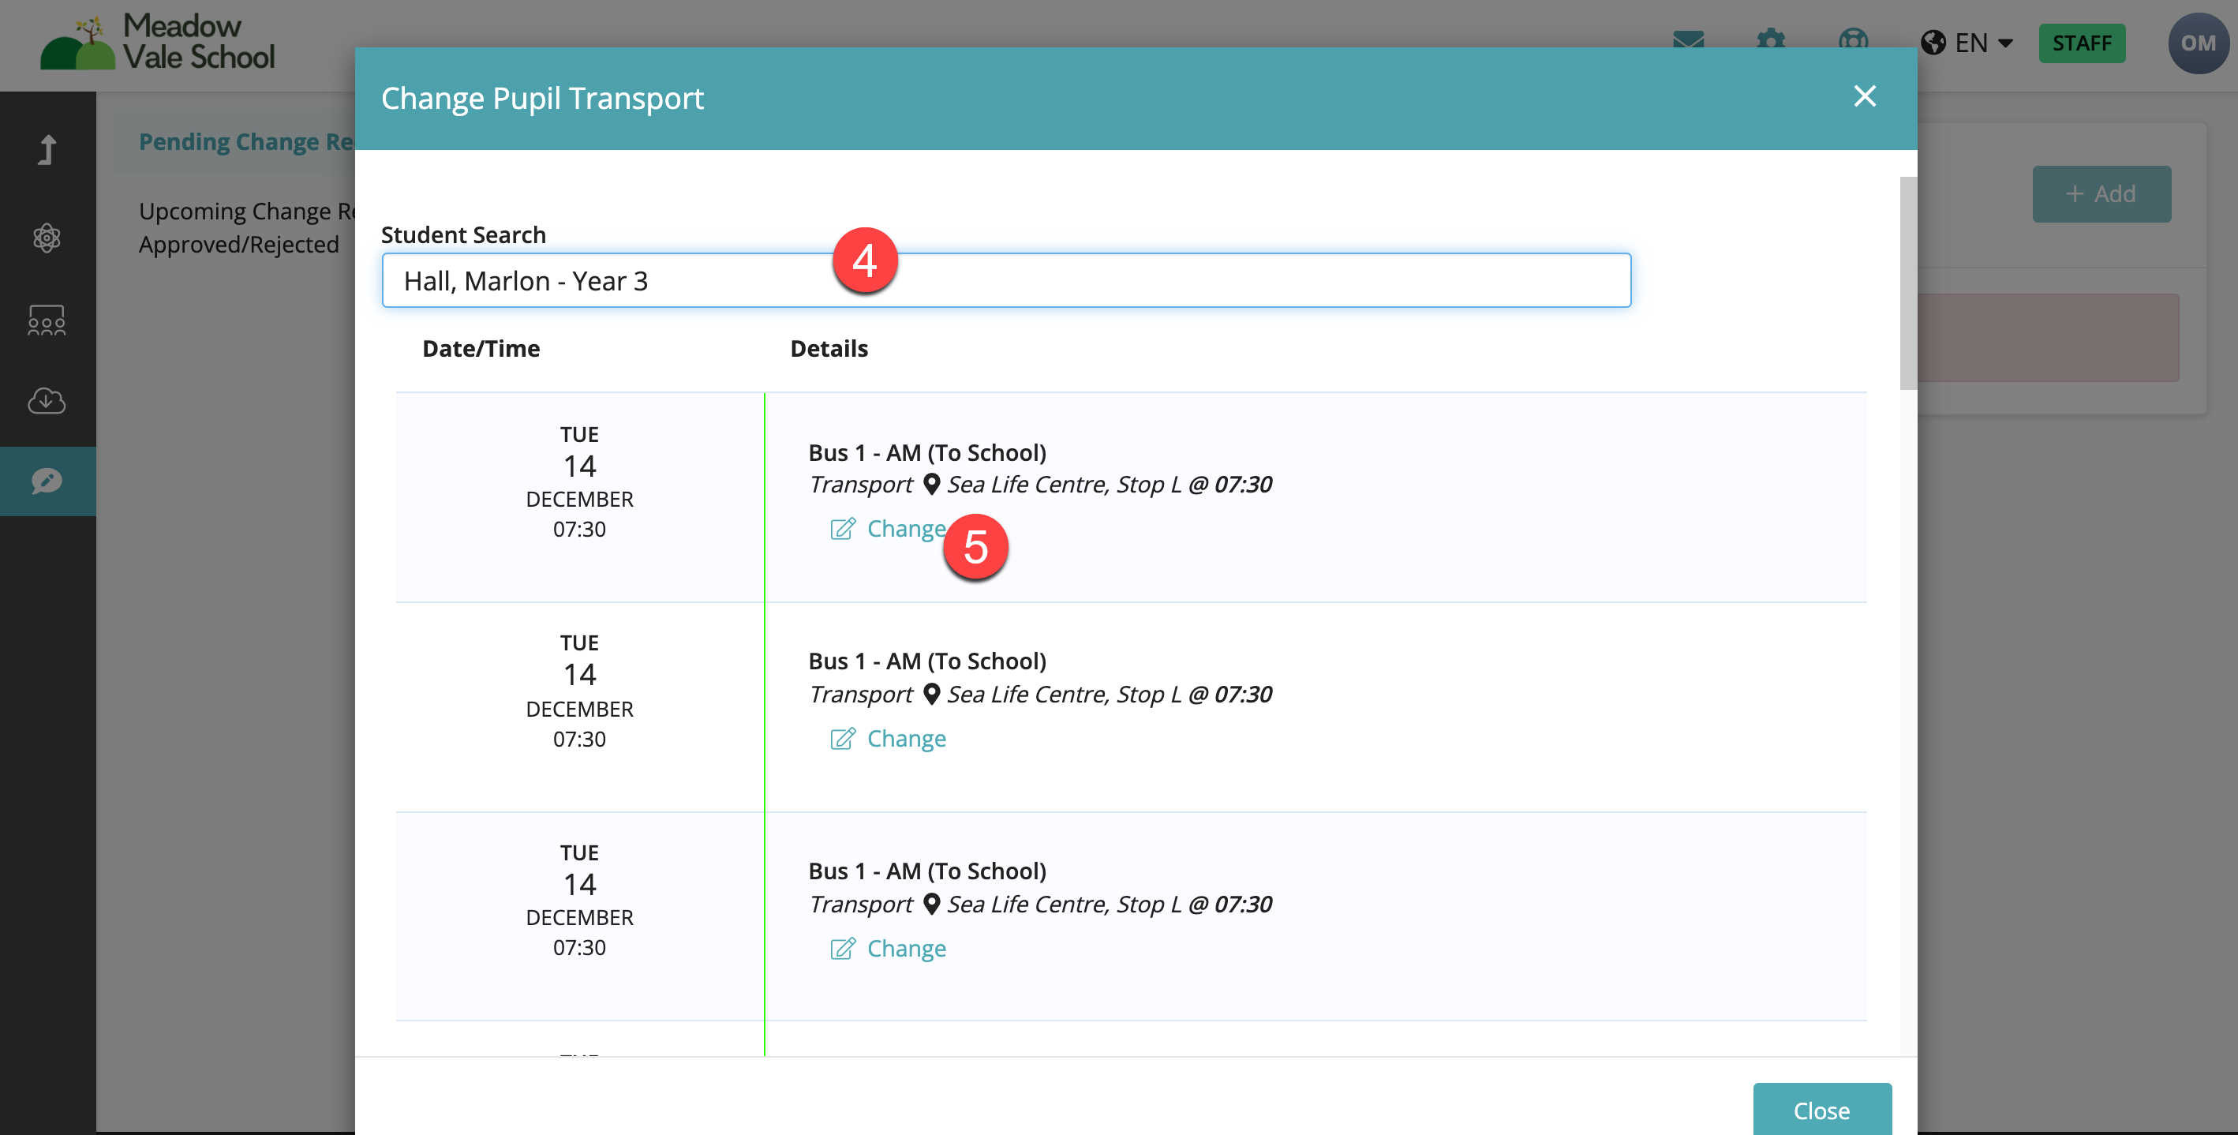Click the Date/Time column header
The height and width of the screenshot is (1135, 2238).
tap(481, 349)
